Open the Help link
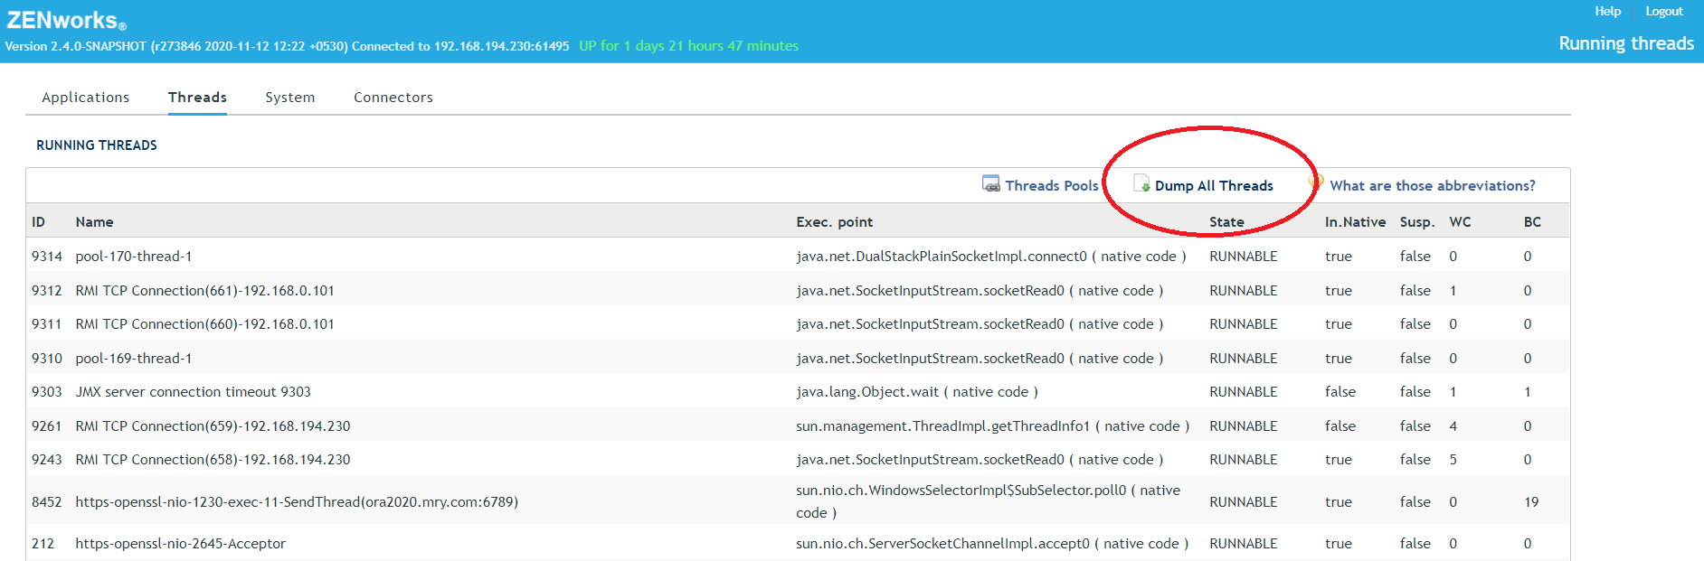Viewport: 1704px width, 561px height. tap(1607, 11)
